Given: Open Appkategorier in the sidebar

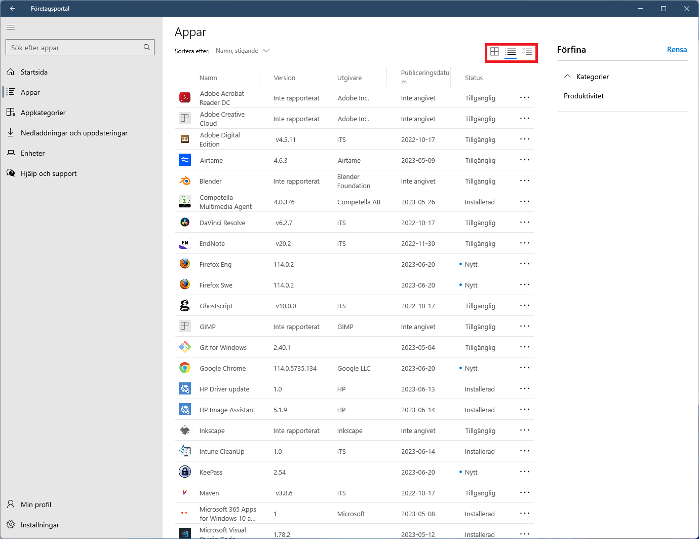Looking at the screenshot, I should (x=81, y=113).
